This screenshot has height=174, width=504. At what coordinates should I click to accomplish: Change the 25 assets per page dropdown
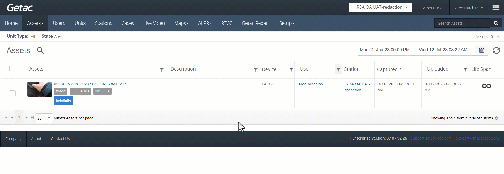44,118
